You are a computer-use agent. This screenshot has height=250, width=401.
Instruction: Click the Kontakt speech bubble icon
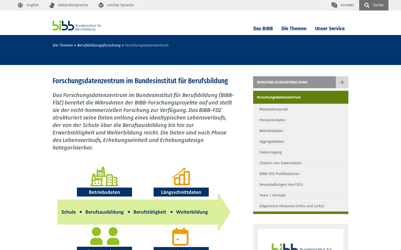coord(334,5)
